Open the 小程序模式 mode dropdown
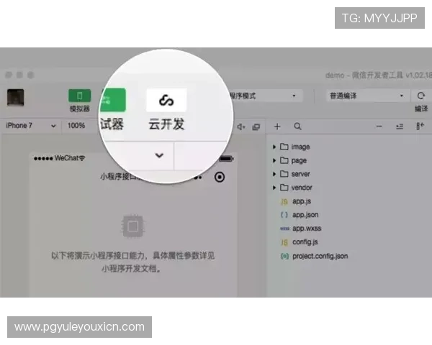 (x=265, y=96)
